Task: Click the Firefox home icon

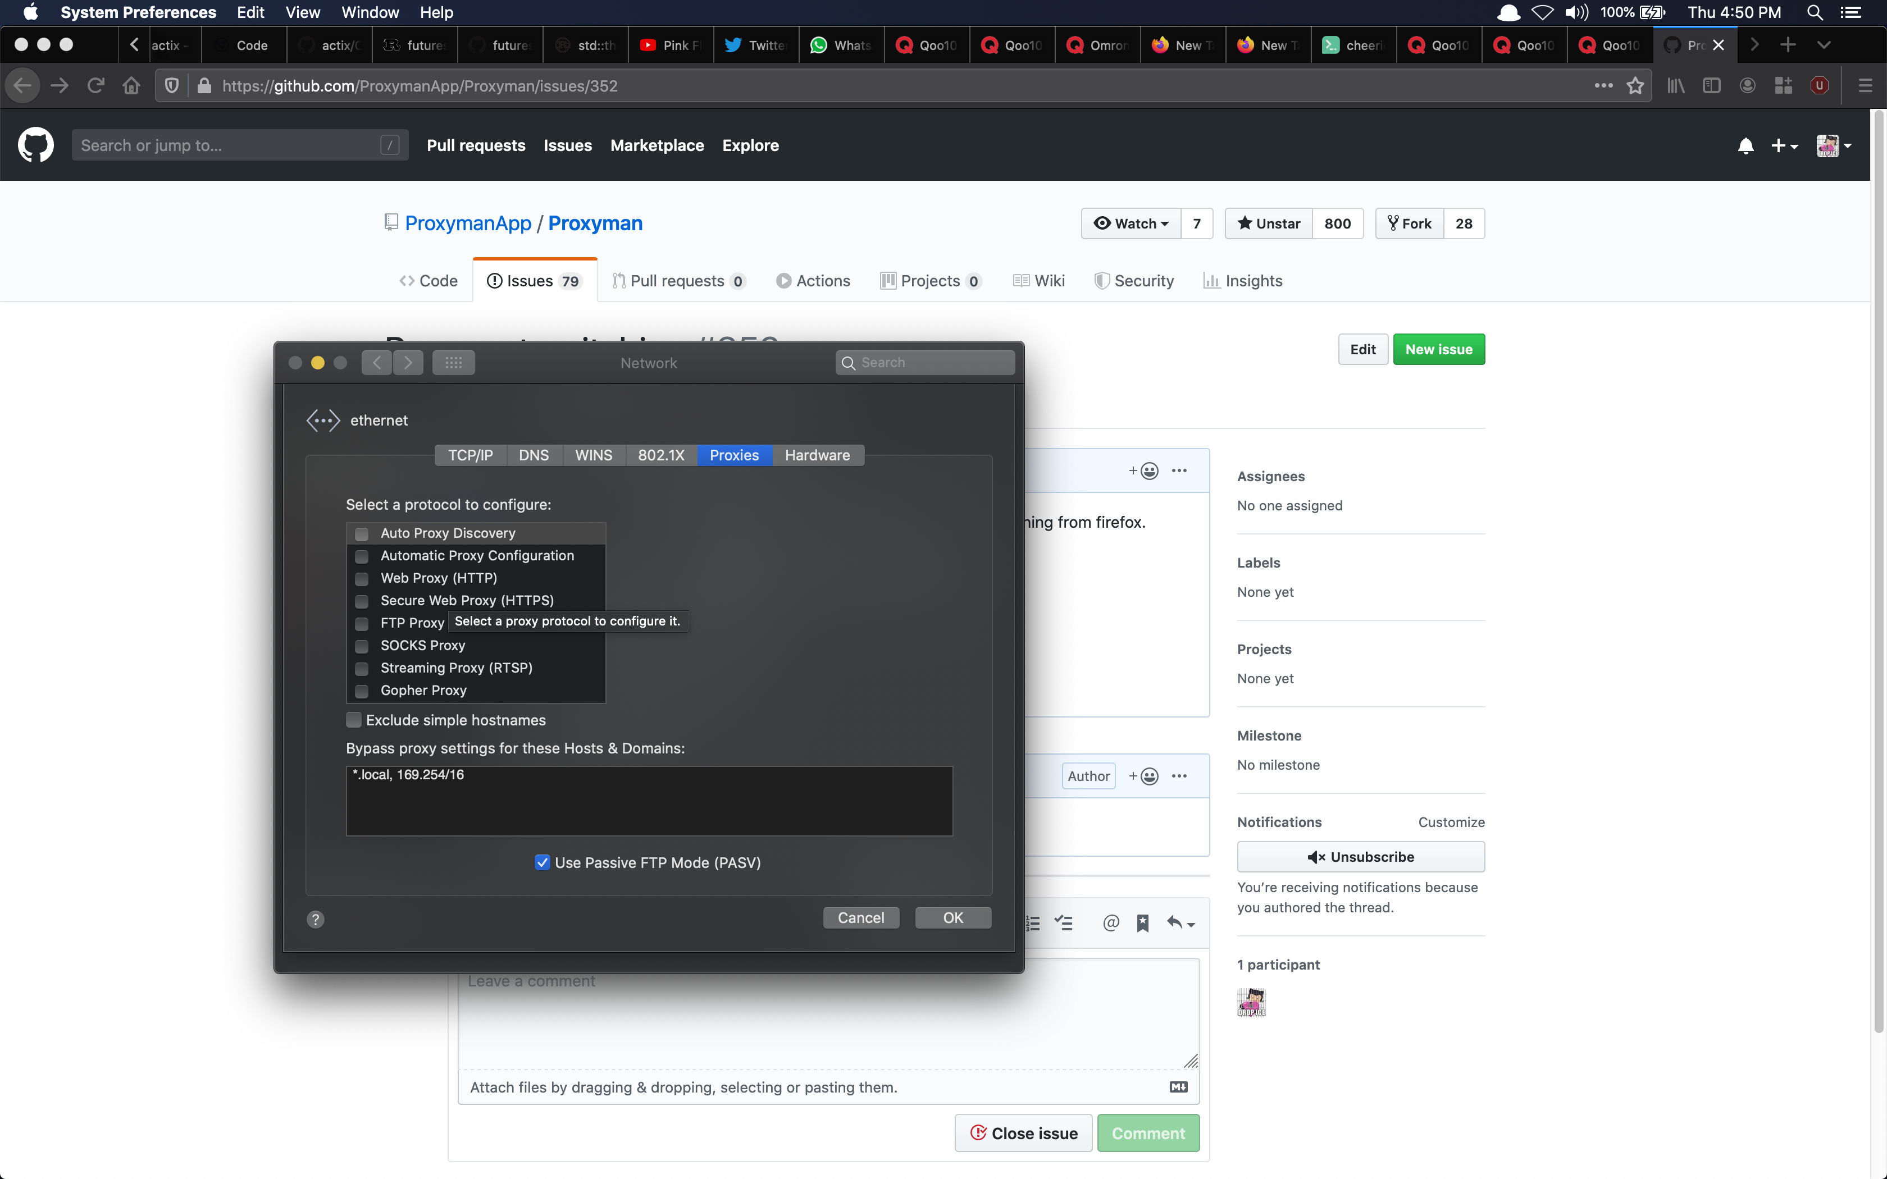Action: pyautogui.click(x=131, y=86)
